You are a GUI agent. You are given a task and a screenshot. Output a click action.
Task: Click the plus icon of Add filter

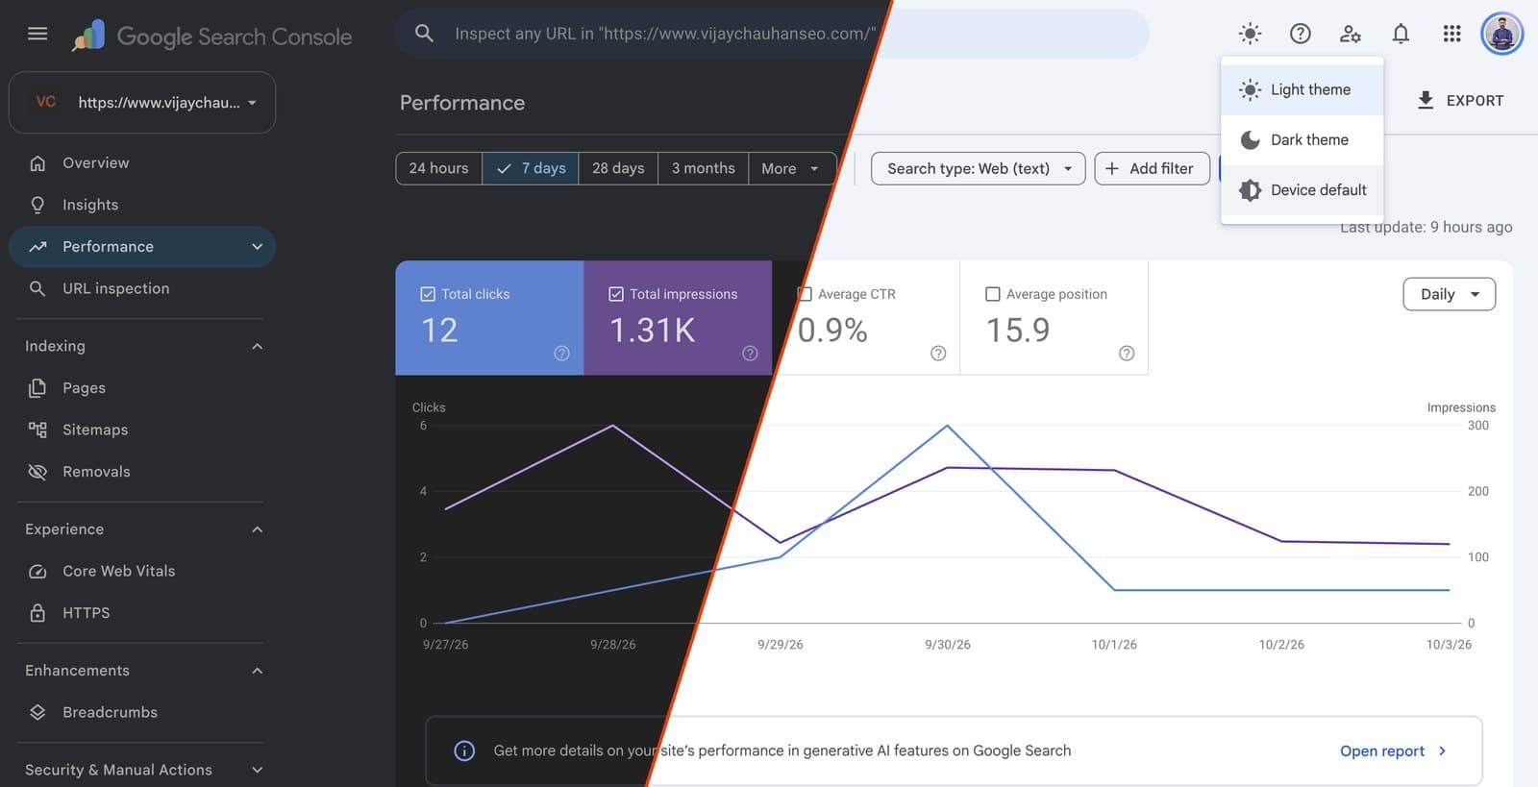[1112, 168]
